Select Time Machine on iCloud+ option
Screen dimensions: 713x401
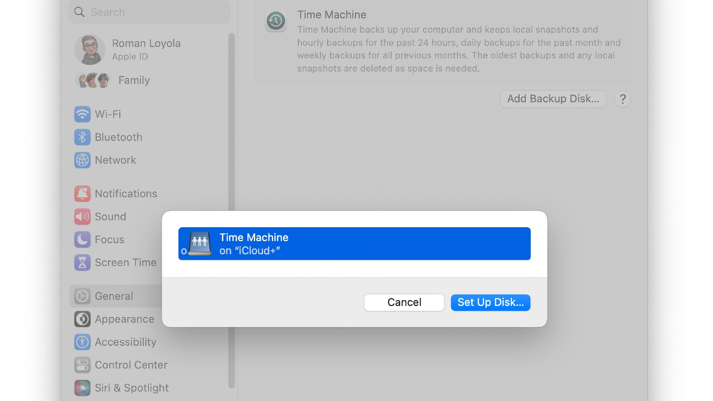pyautogui.click(x=354, y=243)
